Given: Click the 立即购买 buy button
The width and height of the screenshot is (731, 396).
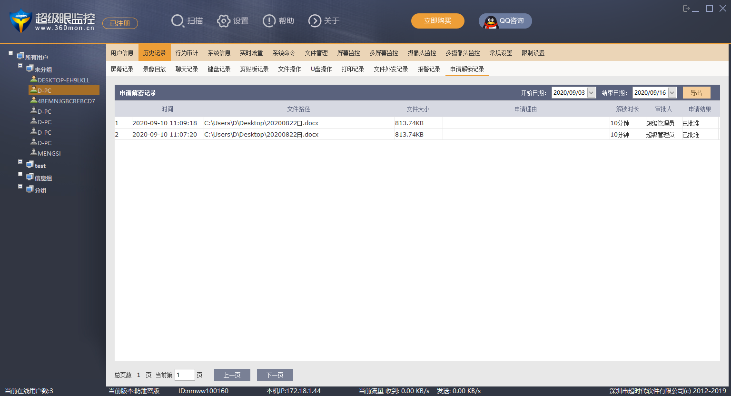Looking at the screenshot, I should point(437,21).
